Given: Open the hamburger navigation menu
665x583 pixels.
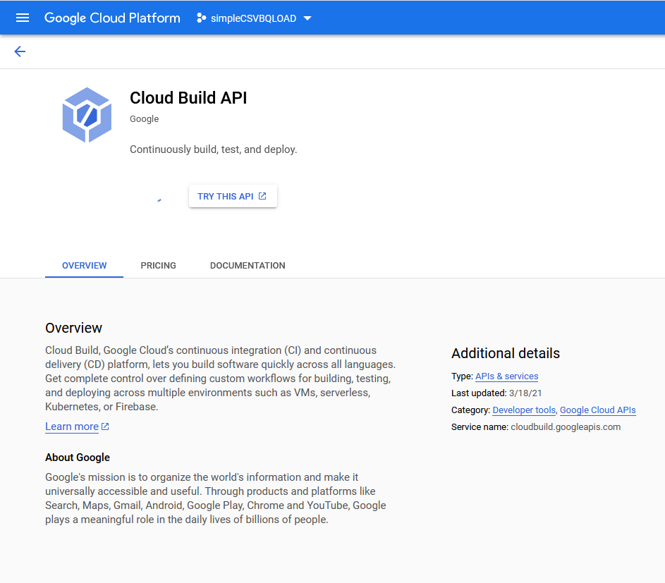Looking at the screenshot, I should (23, 18).
